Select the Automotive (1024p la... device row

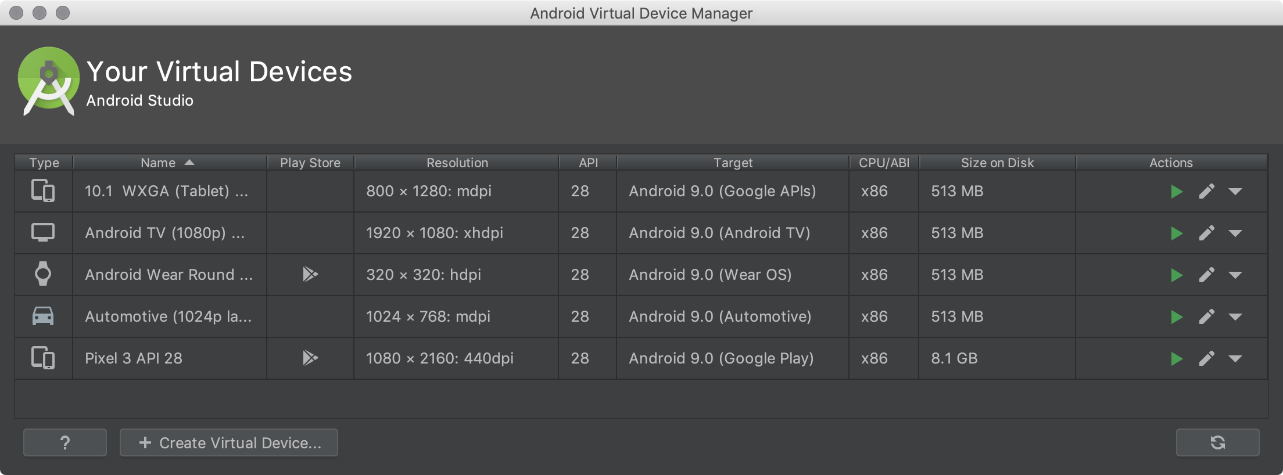coord(169,317)
